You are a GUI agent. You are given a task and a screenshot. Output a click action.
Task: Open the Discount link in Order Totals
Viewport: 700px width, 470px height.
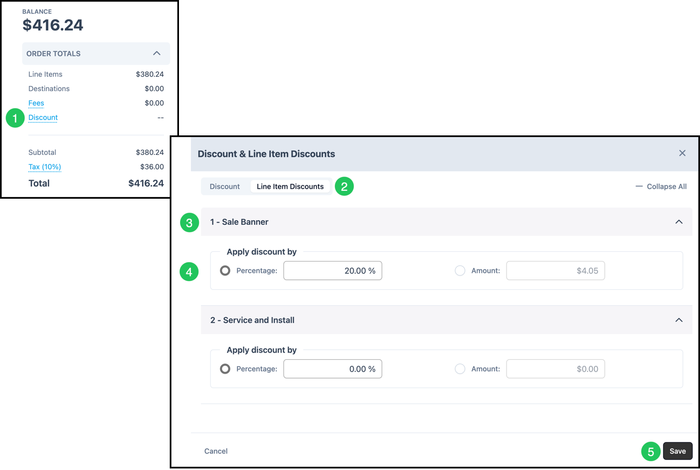43,117
